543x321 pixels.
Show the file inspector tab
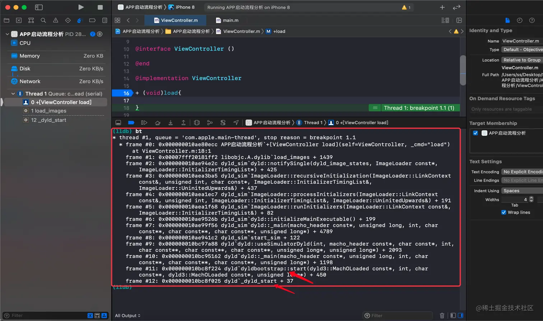coord(507,20)
